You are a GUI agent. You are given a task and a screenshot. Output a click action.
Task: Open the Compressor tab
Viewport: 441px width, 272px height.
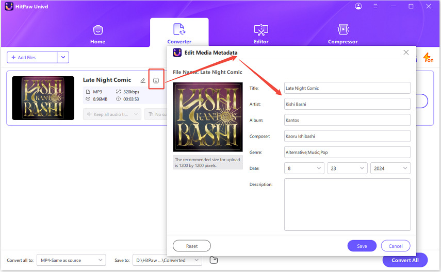coord(342,33)
